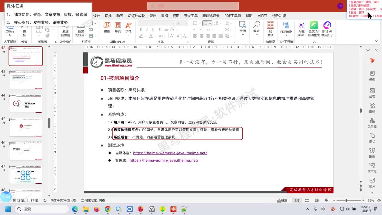This screenshot has width=382, height=215.
Task: Switch to PowerPoint on taskbar
Action: [141, 209]
